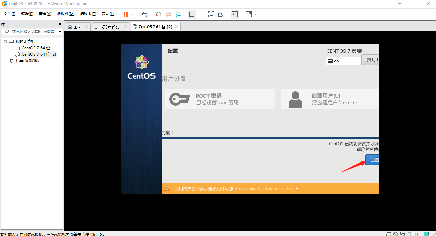Toggle the thumbnail bar view
Viewport: 436px width, 236px height.
point(202,14)
